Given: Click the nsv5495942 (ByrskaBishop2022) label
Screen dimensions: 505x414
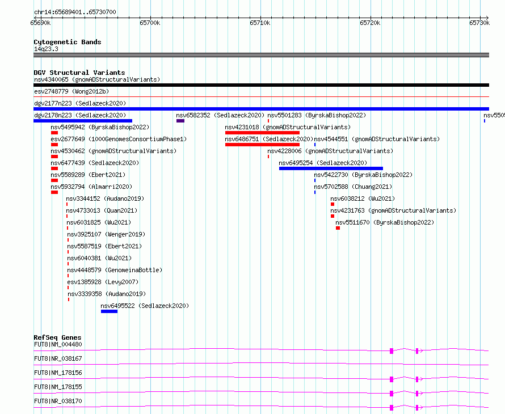Looking at the screenshot, I should tap(100, 127).
